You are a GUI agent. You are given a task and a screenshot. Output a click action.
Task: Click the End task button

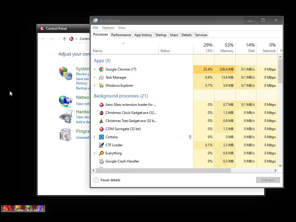tap(268, 180)
